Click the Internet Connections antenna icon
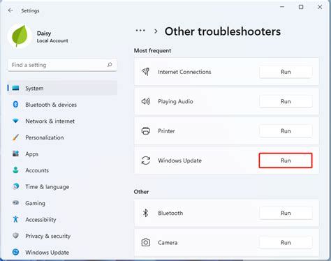This screenshot has height=261, width=331. pos(146,72)
